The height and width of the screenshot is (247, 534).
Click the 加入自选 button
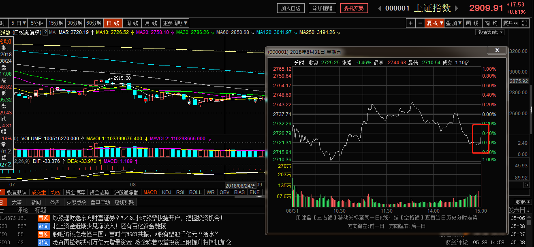[x=291, y=8]
